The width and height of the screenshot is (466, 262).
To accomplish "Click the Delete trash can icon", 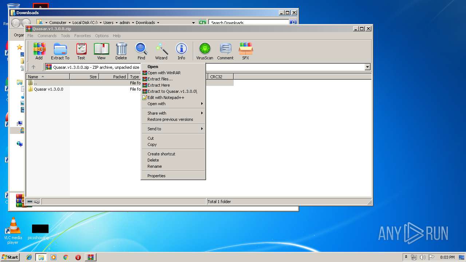I will tap(121, 51).
